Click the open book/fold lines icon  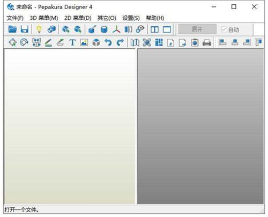135,43
